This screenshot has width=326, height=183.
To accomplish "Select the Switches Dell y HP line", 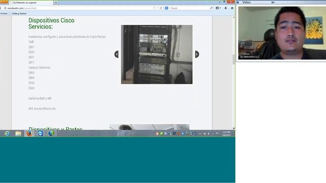I will [x=40, y=98].
